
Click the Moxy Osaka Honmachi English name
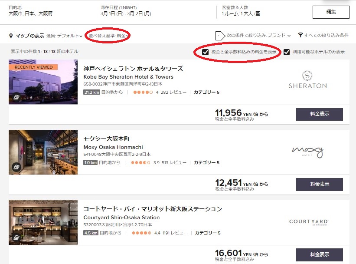[113, 147]
